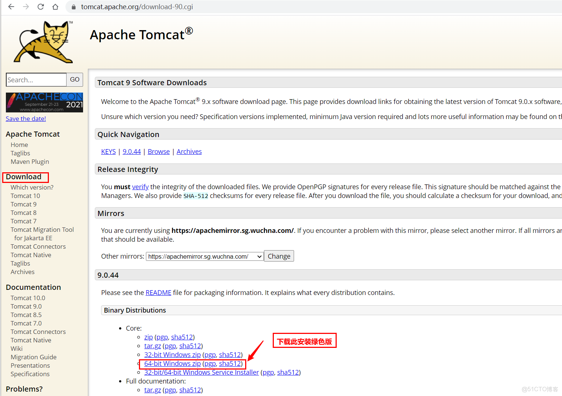
Task: Click the Change mirror button
Action: coord(279,256)
